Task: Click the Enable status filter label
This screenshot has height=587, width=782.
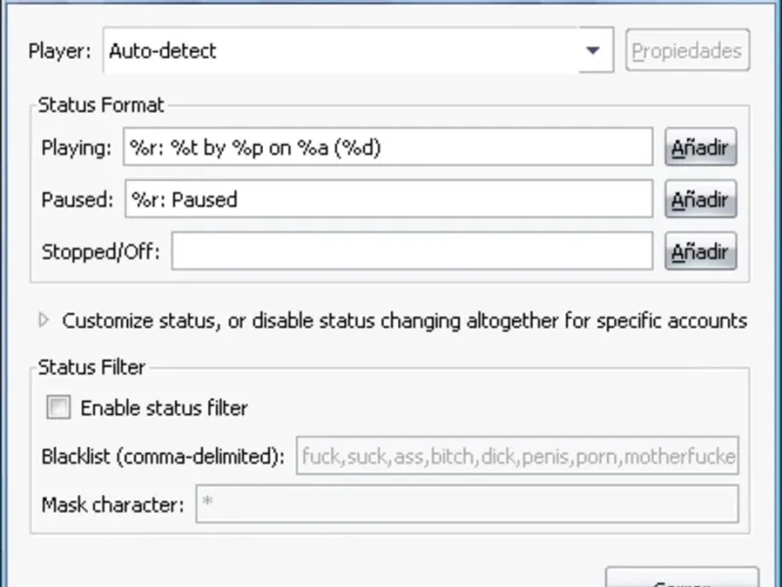Action: [164, 407]
